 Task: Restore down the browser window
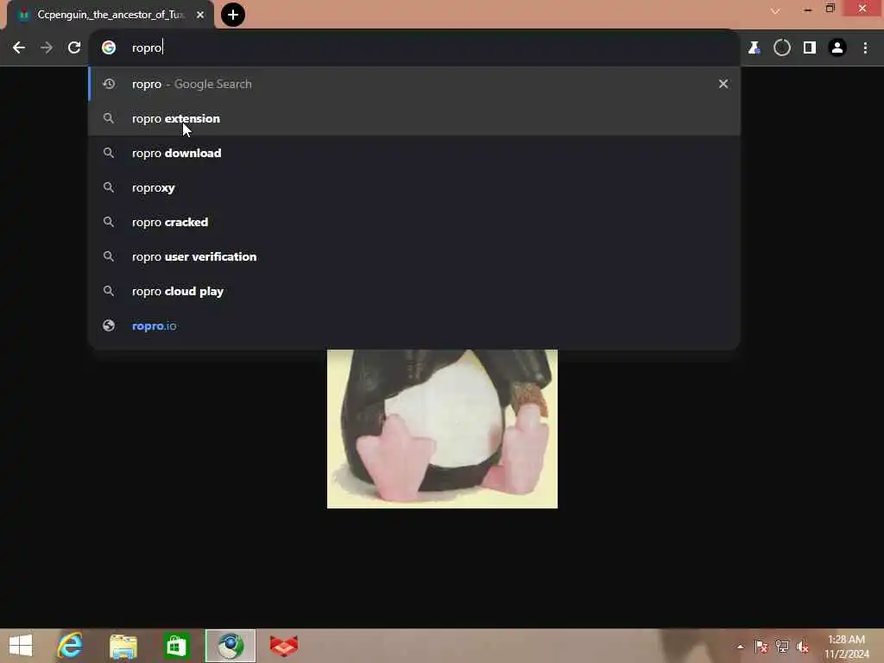pyautogui.click(x=830, y=8)
